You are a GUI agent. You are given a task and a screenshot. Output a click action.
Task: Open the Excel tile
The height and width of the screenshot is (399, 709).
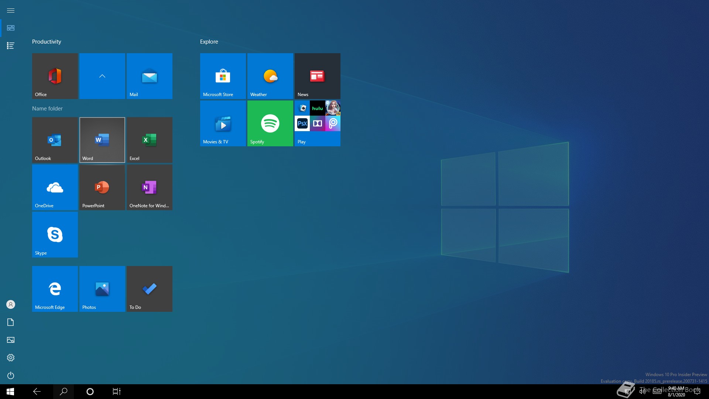149,140
